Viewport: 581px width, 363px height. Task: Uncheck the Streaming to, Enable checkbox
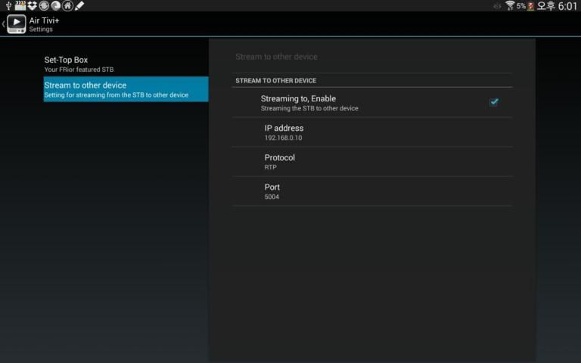pos(493,102)
